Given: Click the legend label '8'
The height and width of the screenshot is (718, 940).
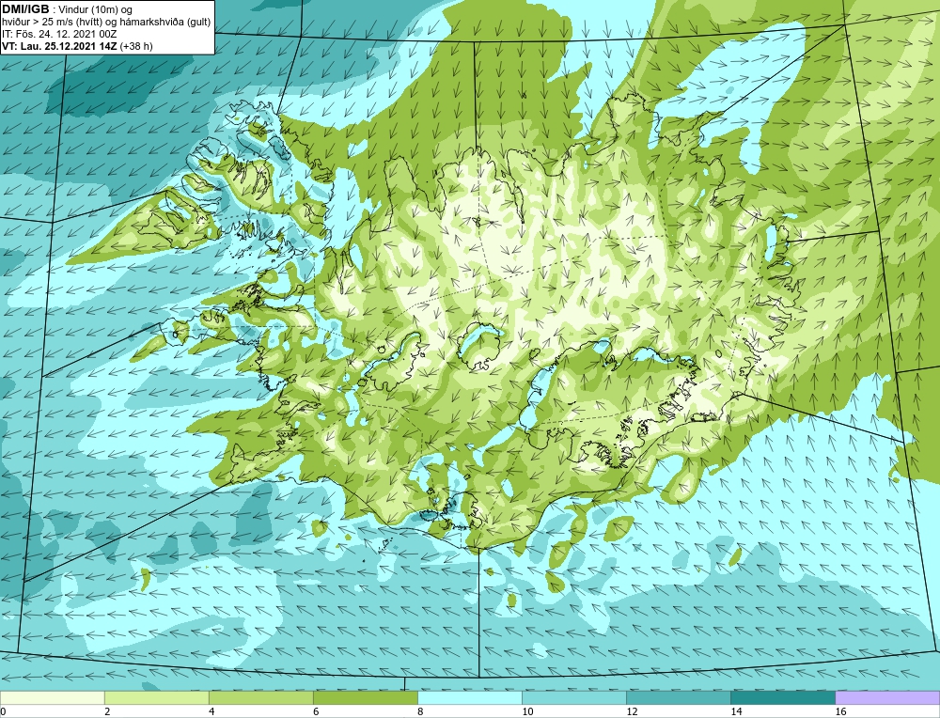Looking at the screenshot, I should pyautogui.click(x=420, y=711).
